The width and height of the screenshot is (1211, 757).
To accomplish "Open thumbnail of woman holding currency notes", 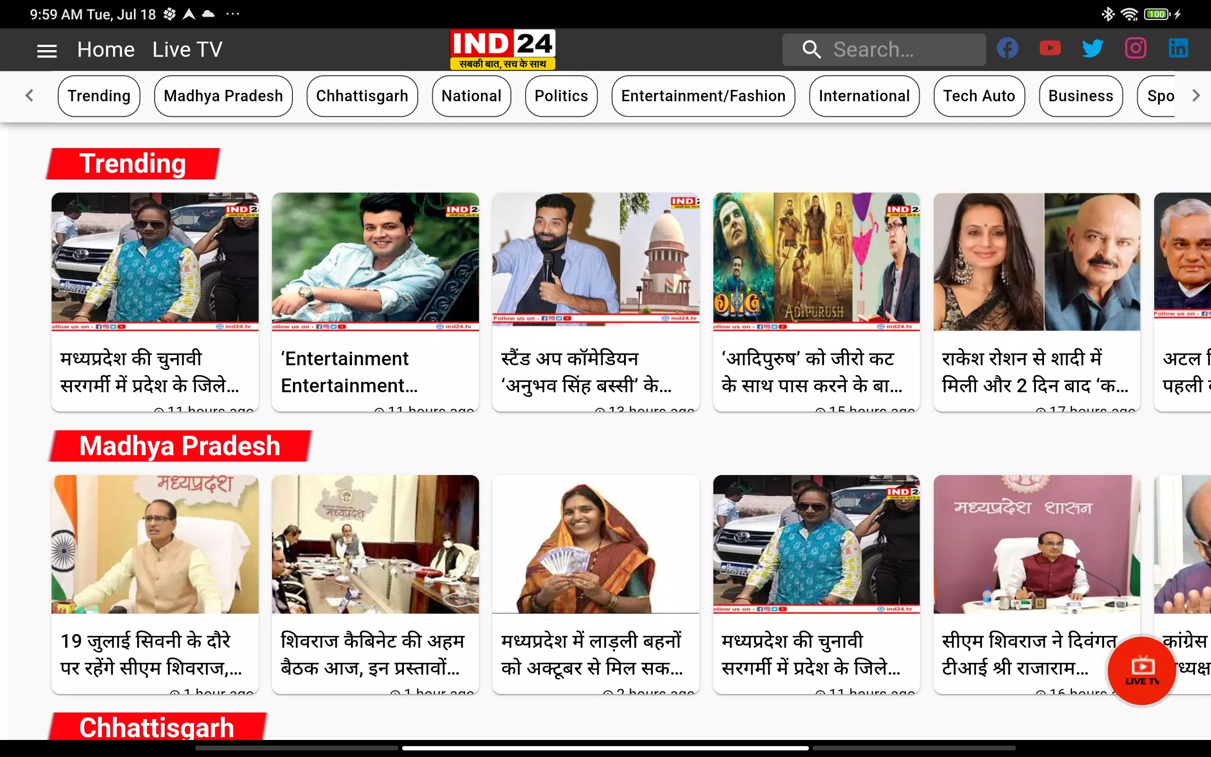I will point(596,544).
